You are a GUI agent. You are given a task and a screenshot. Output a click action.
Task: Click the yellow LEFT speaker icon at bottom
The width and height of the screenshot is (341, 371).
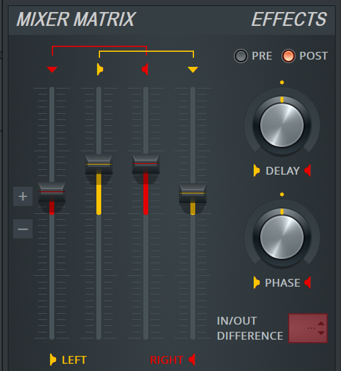pos(53,360)
